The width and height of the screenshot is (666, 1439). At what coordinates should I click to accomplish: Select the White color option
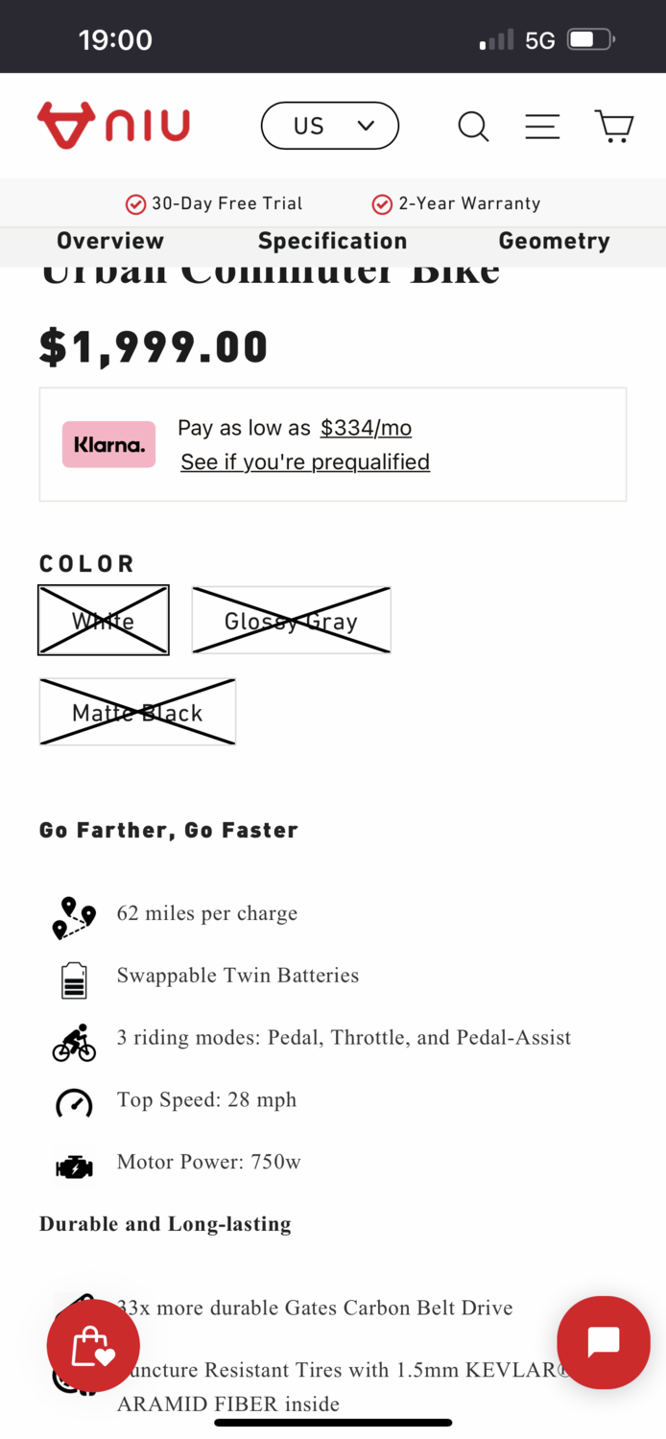tap(104, 621)
